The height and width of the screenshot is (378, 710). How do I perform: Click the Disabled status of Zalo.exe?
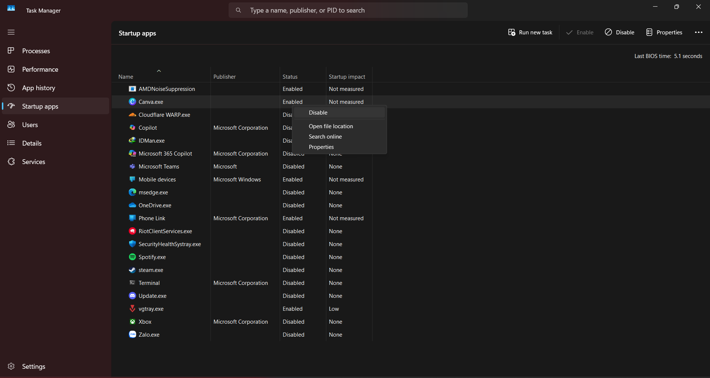pos(294,335)
